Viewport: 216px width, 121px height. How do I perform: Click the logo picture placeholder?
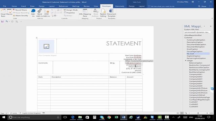(x=47, y=46)
